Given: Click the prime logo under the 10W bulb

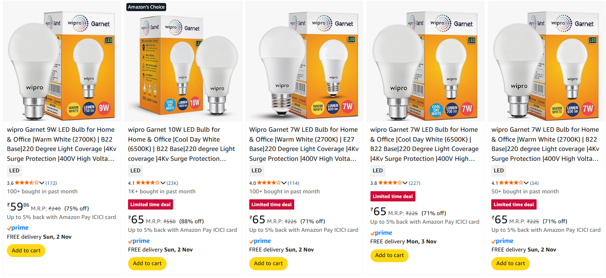Looking at the screenshot, I should tap(139, 241).
